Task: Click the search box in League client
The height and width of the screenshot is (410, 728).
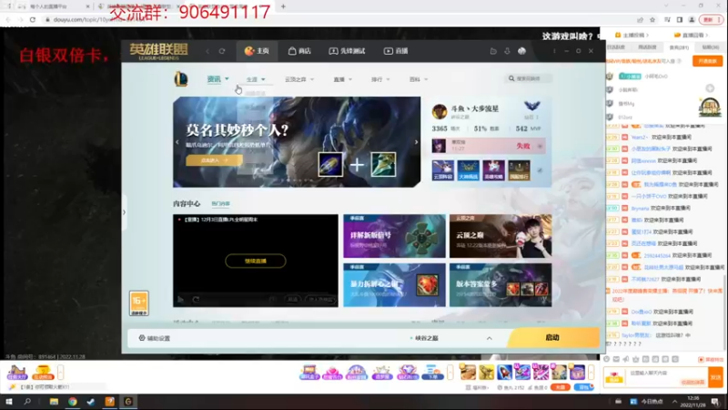Action: [x=529, y=78]
